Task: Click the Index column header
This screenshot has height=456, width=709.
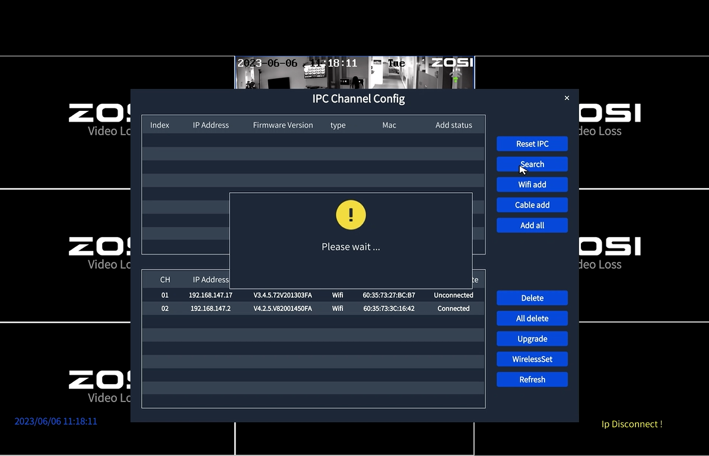Action: (160, 125)
